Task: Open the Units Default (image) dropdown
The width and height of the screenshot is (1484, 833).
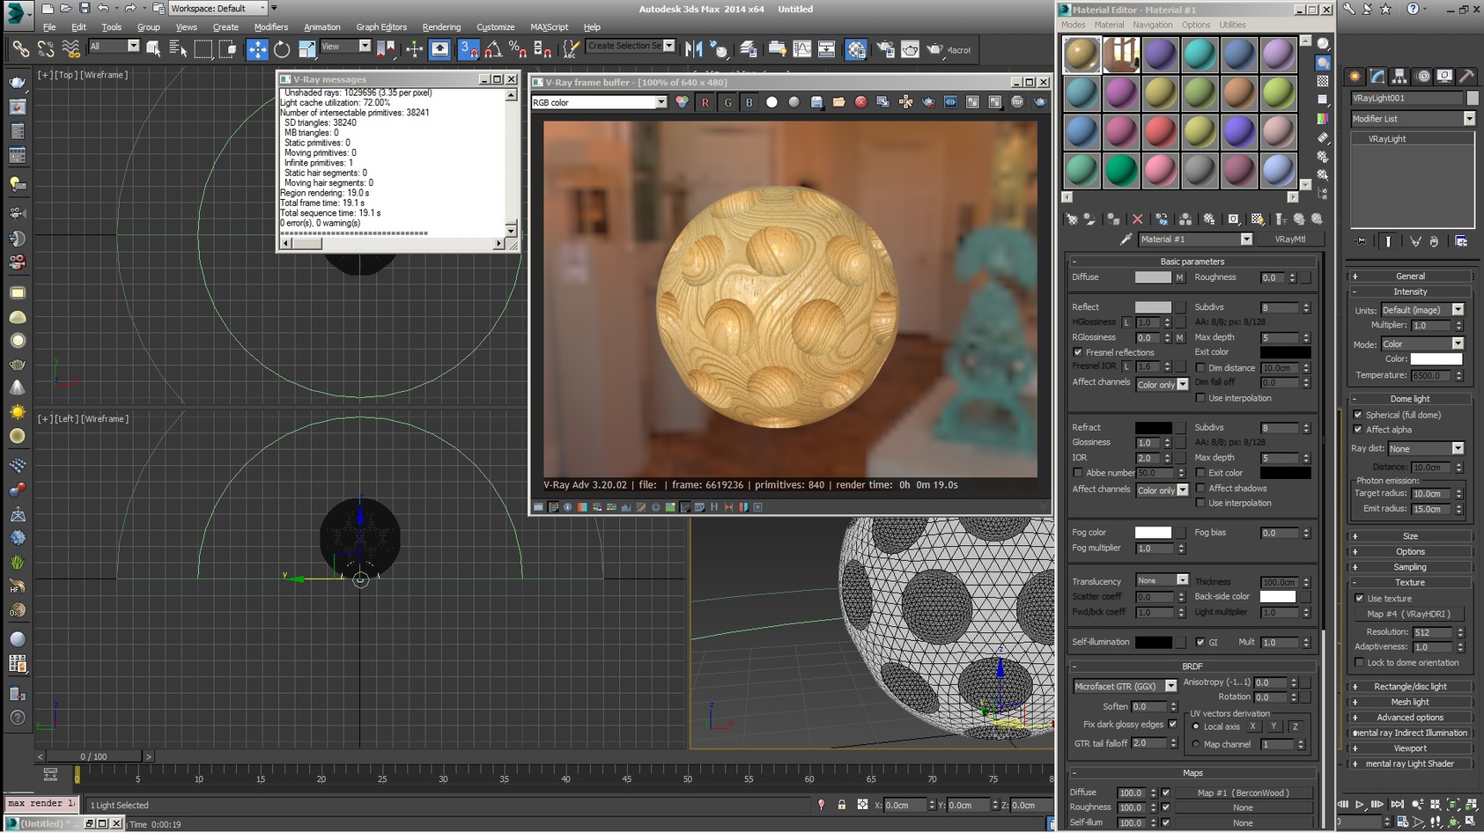Action: 1421,310
